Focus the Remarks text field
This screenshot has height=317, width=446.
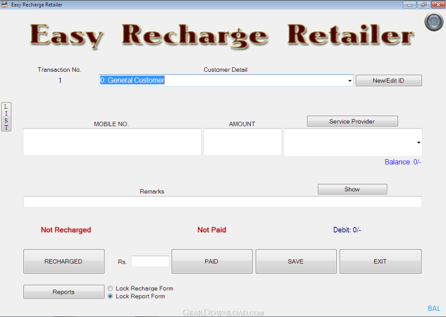[x=222, y=202]
